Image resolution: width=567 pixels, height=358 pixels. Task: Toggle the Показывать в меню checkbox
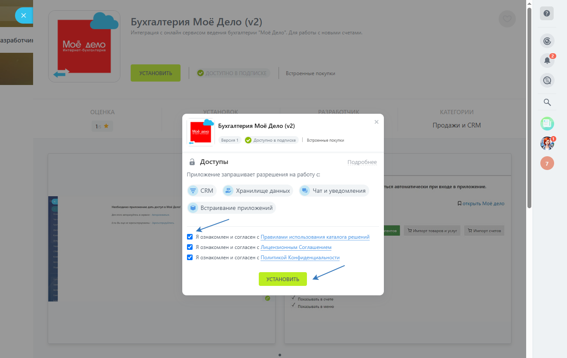click(294, 306)
